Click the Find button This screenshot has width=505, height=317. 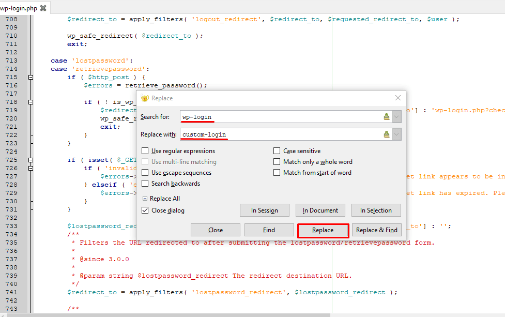click(x=269, y=230)
